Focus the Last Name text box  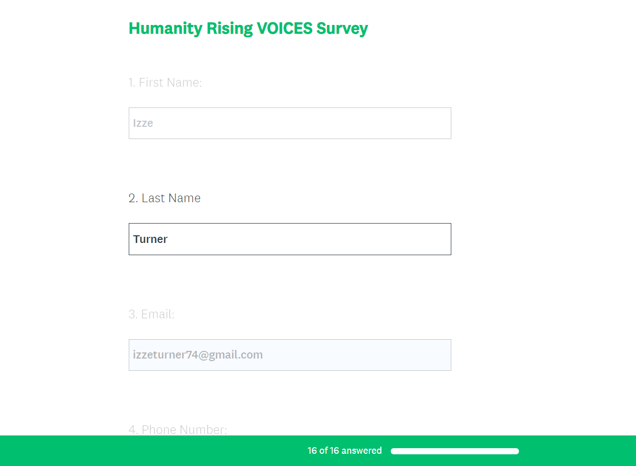(x=290, y=239)
